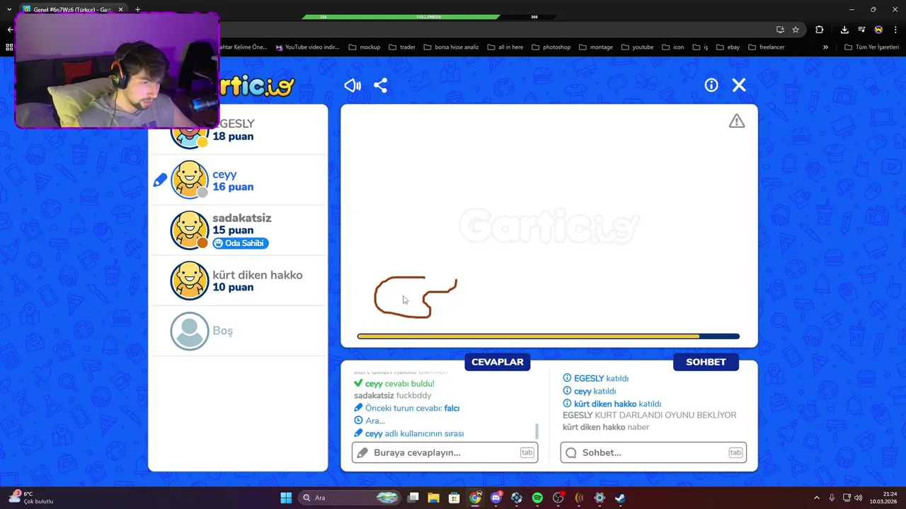Click the round timer progress bar
The image size is (906, 509).
pyautogui.click(x=549, y=337)
